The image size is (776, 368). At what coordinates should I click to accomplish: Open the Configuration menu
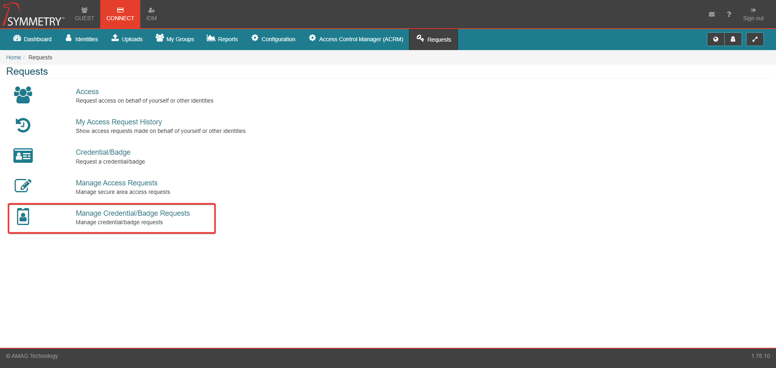pos(273,39)
